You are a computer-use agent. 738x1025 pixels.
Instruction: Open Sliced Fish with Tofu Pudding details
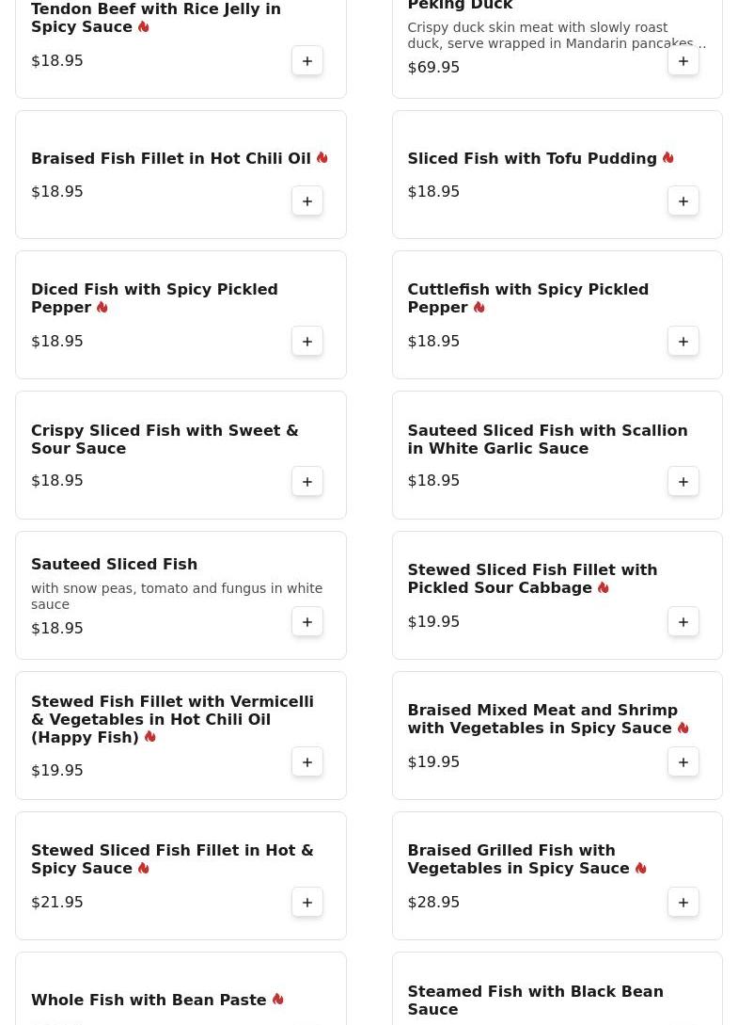coord(531,159)
